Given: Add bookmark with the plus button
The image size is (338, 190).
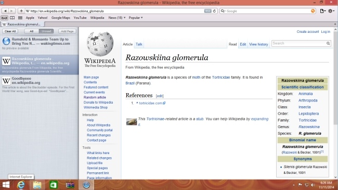Looking at the screenshot, I should coord(21,11).
